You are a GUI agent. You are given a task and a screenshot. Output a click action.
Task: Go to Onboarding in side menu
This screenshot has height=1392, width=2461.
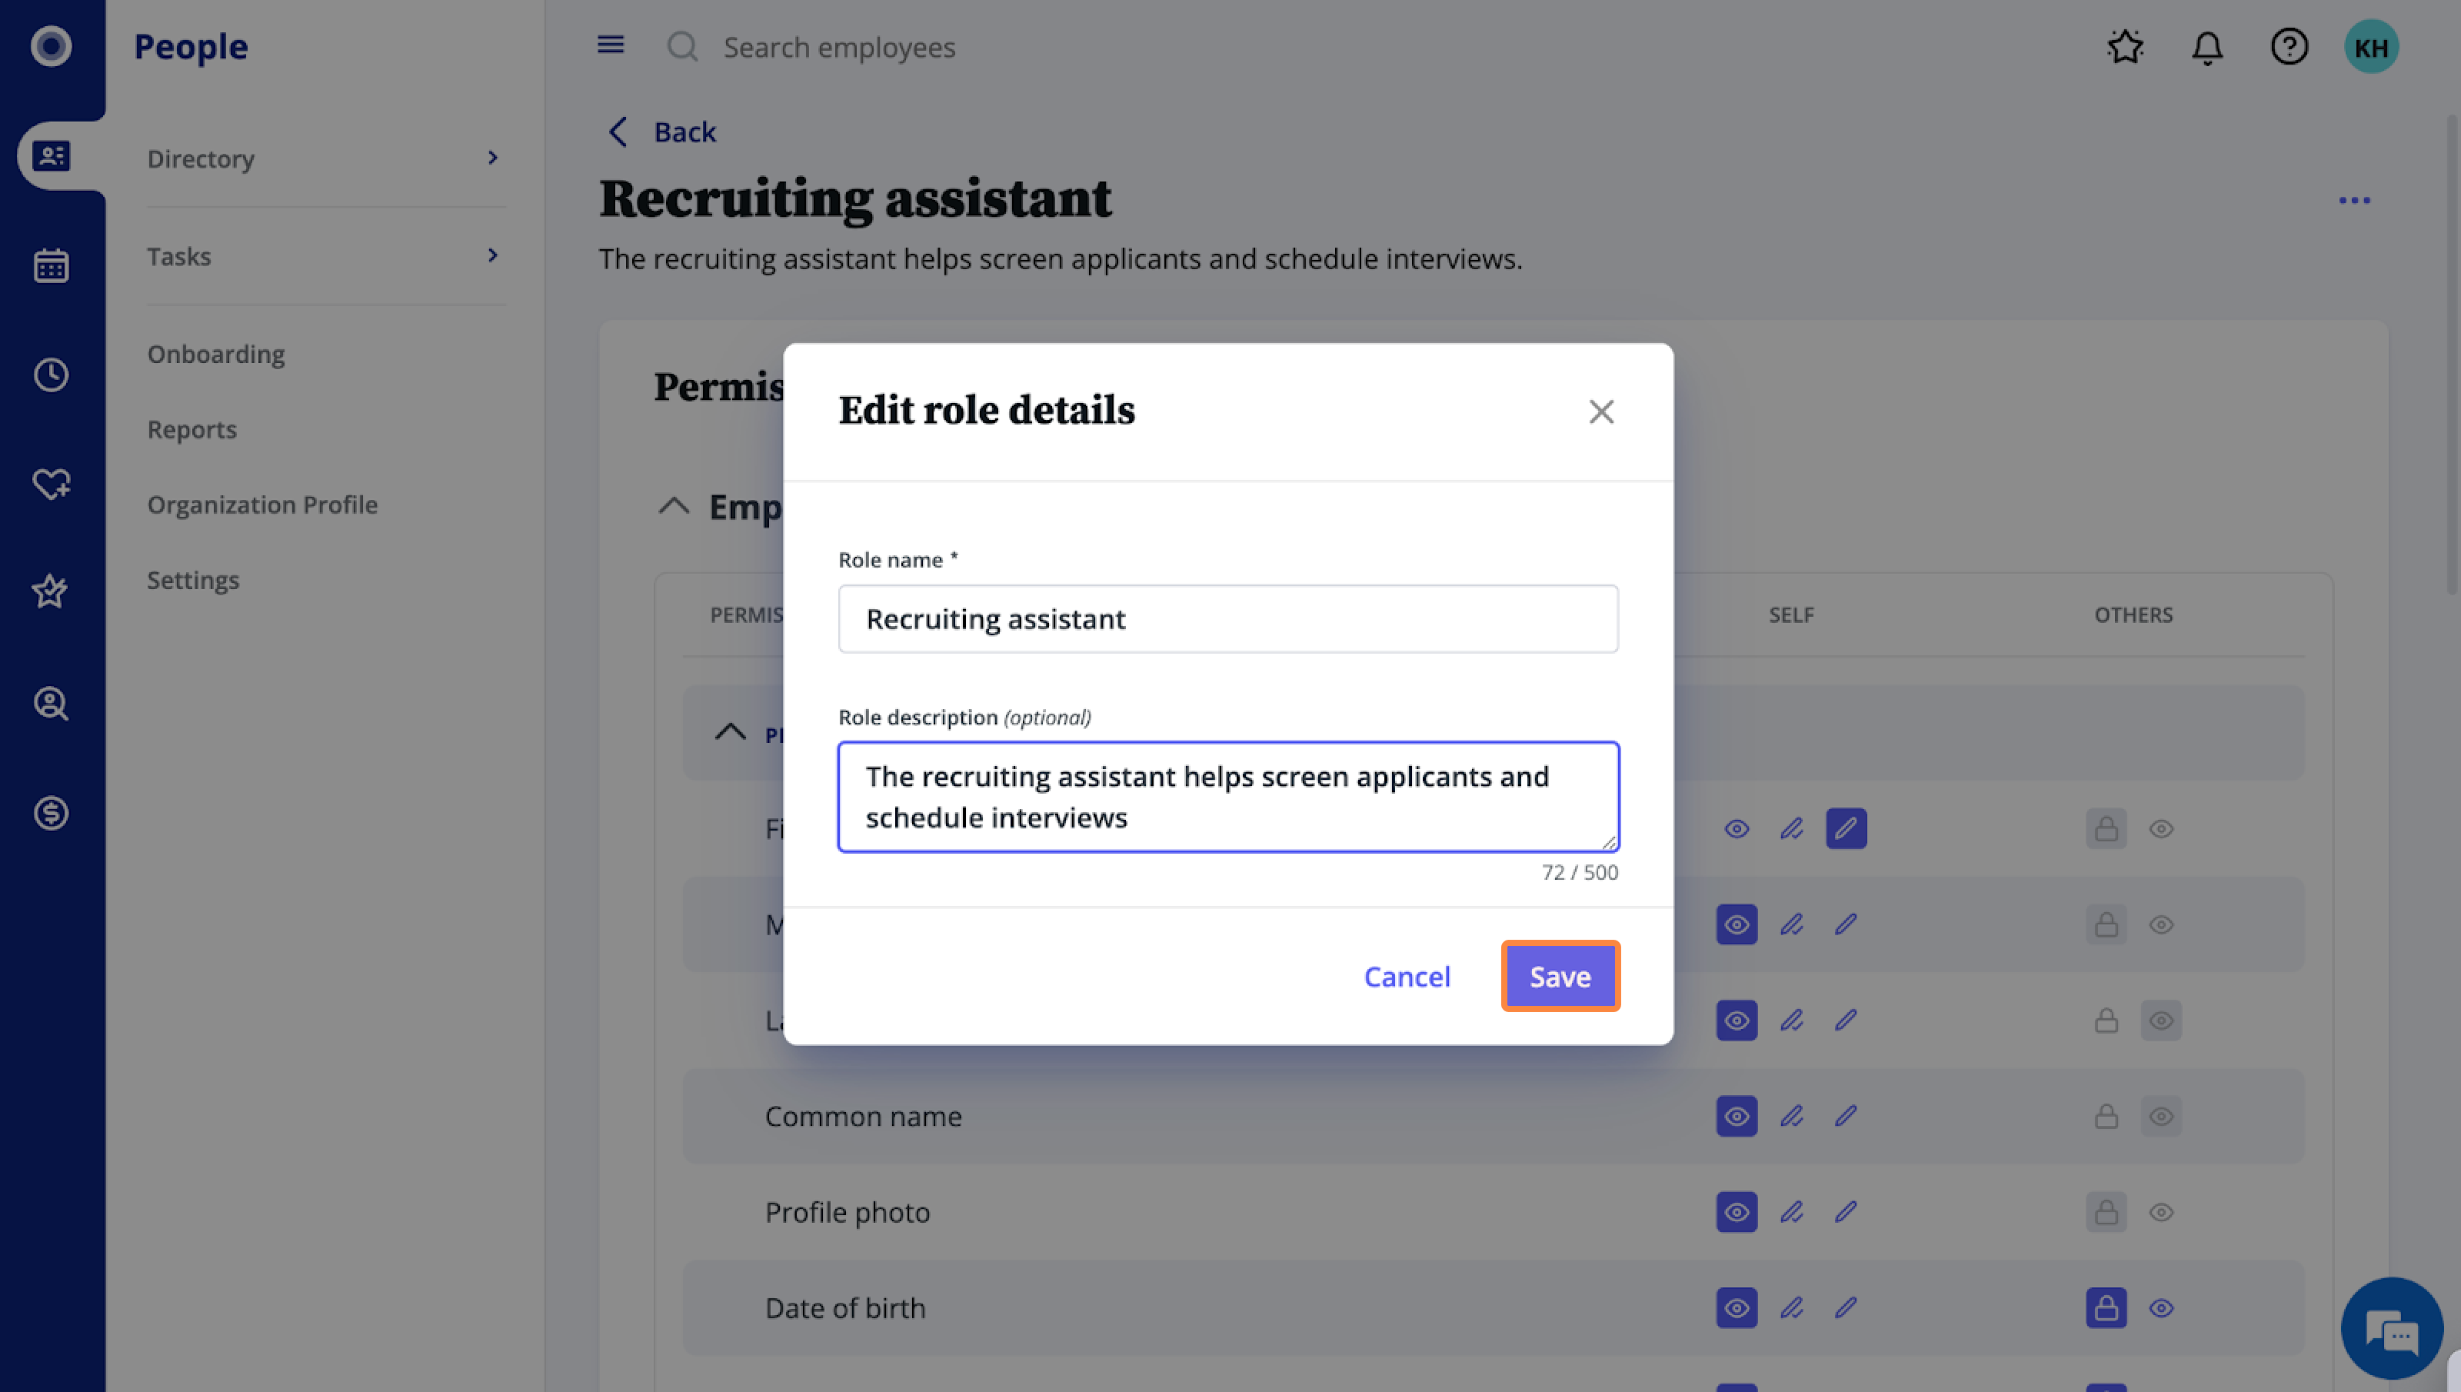[x=216, y=354]
